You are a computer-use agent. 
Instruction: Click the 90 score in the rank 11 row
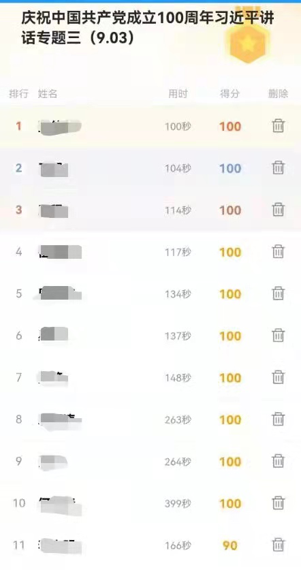tap(230, 545)
